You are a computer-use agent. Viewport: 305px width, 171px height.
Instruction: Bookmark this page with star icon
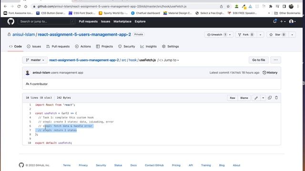pos(228,6)
